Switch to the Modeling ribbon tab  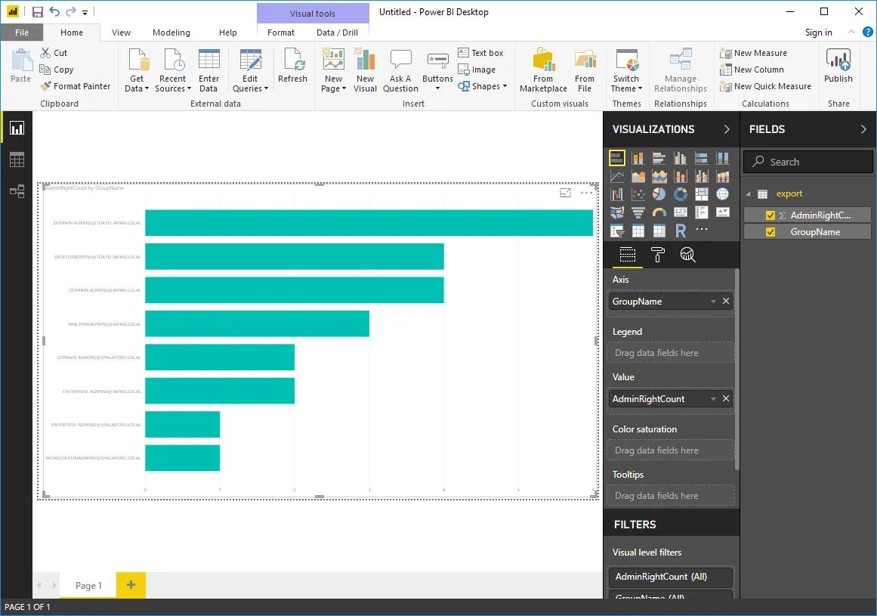pyautogui.click(x=171, y=33)
